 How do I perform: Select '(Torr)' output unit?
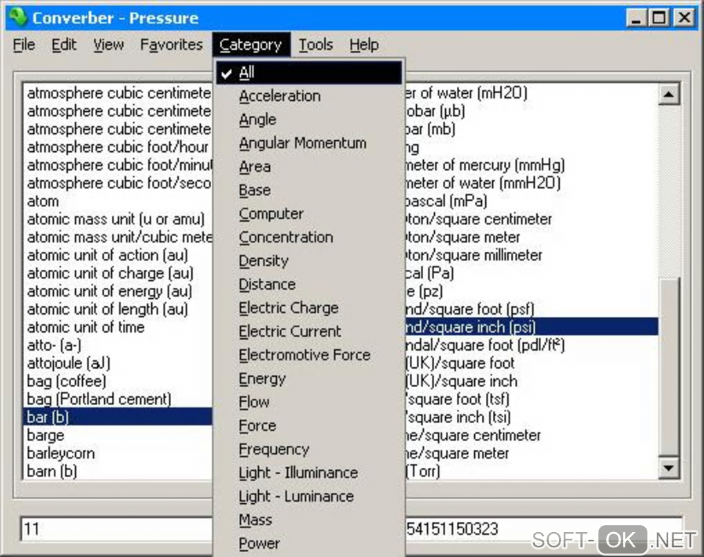tap(531, 471)
